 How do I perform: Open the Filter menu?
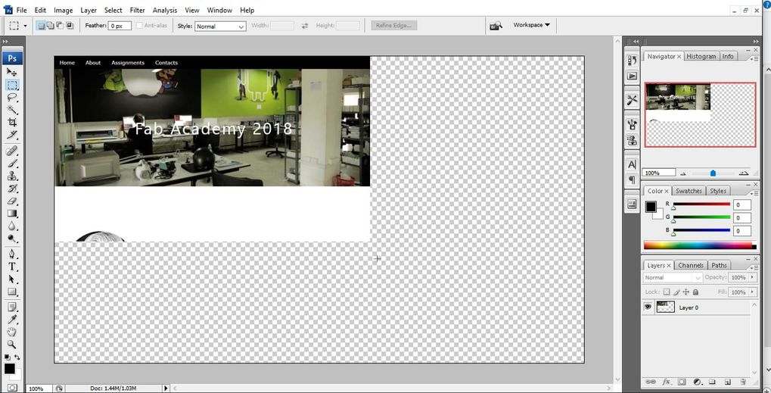[137, 10]
